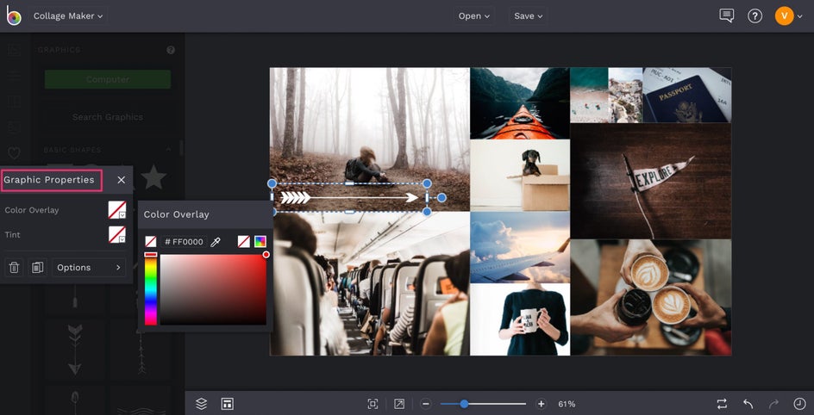
Task: Select the beach aerial photo
Action: coord(589,95)
